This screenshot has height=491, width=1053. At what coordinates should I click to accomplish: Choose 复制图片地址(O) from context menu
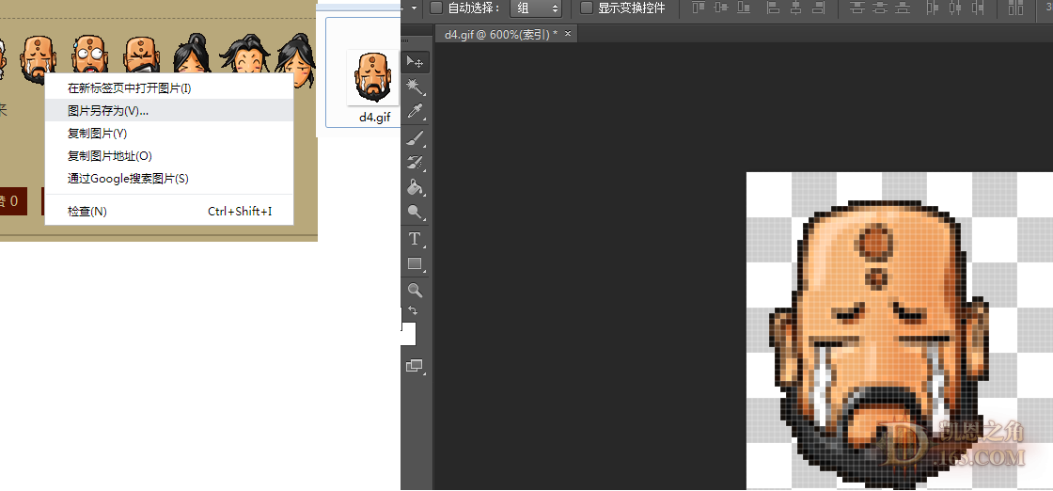coord(169,156)
